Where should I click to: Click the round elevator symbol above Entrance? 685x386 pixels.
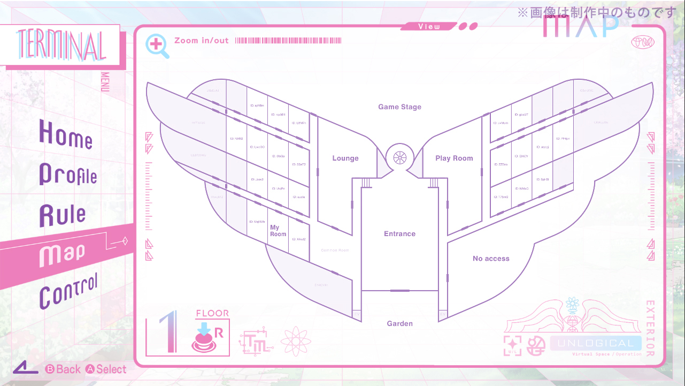pyautogui.click(x=399, y=157)
